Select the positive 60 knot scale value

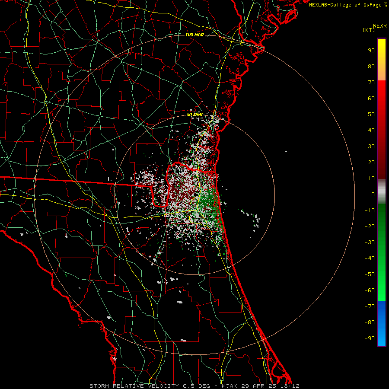[371, 99]
